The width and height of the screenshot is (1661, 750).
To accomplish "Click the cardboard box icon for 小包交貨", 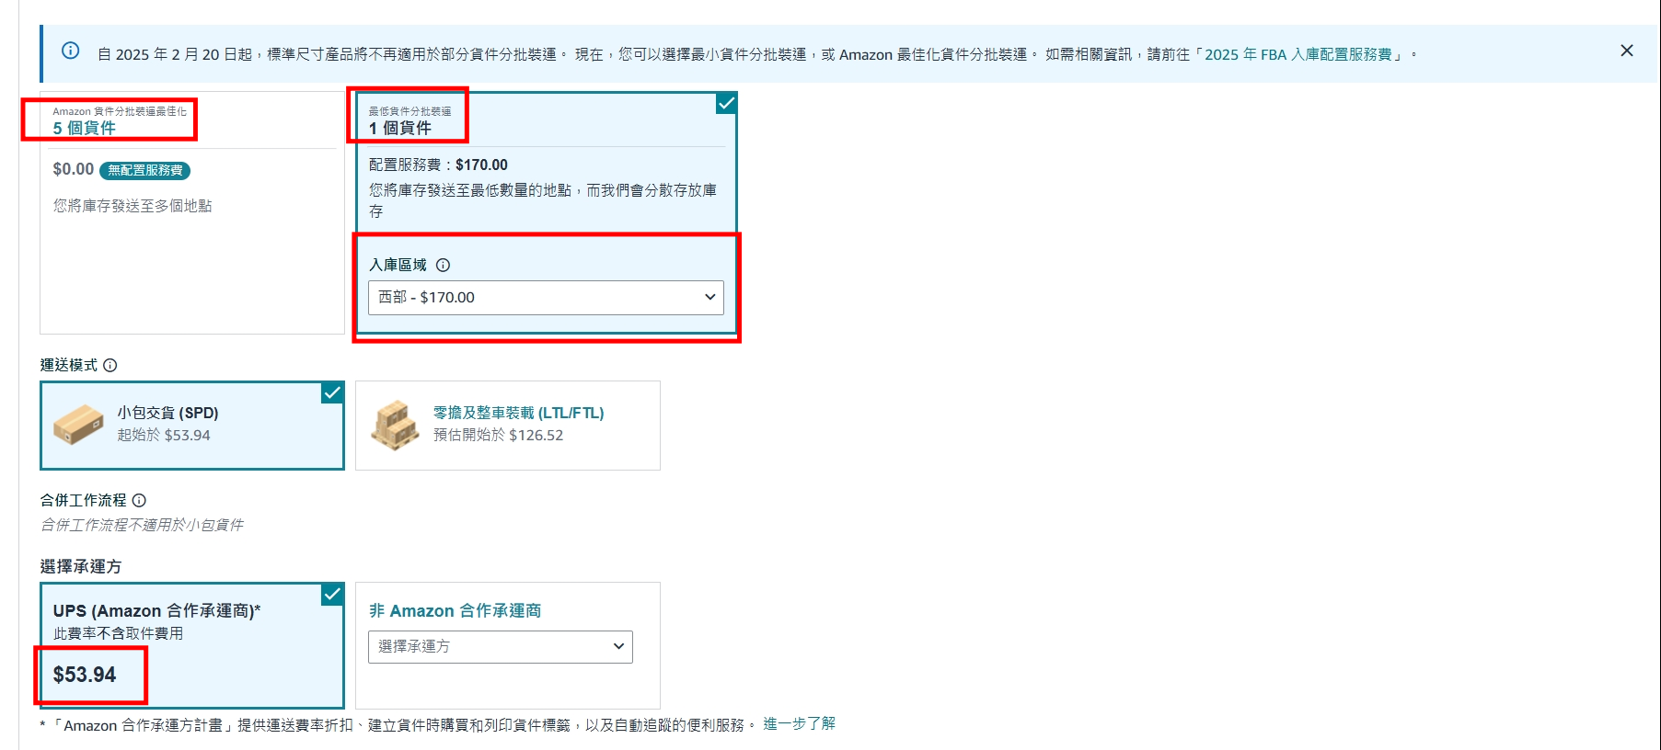I will pos(79,425).
